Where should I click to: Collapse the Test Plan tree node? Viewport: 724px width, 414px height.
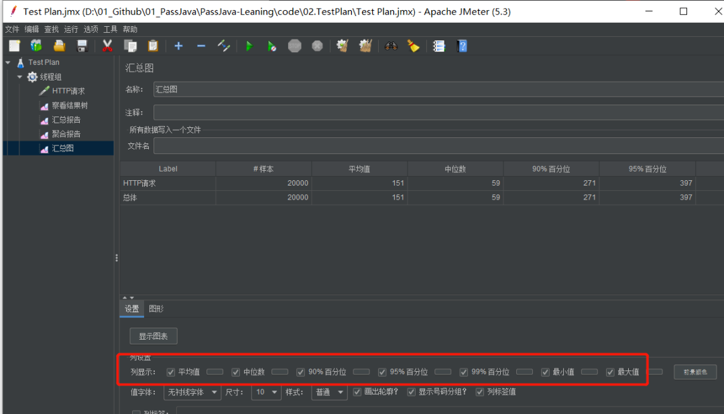tap(8, 62)
